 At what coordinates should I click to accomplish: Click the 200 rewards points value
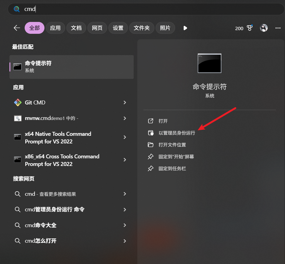[x=239, y=29]
